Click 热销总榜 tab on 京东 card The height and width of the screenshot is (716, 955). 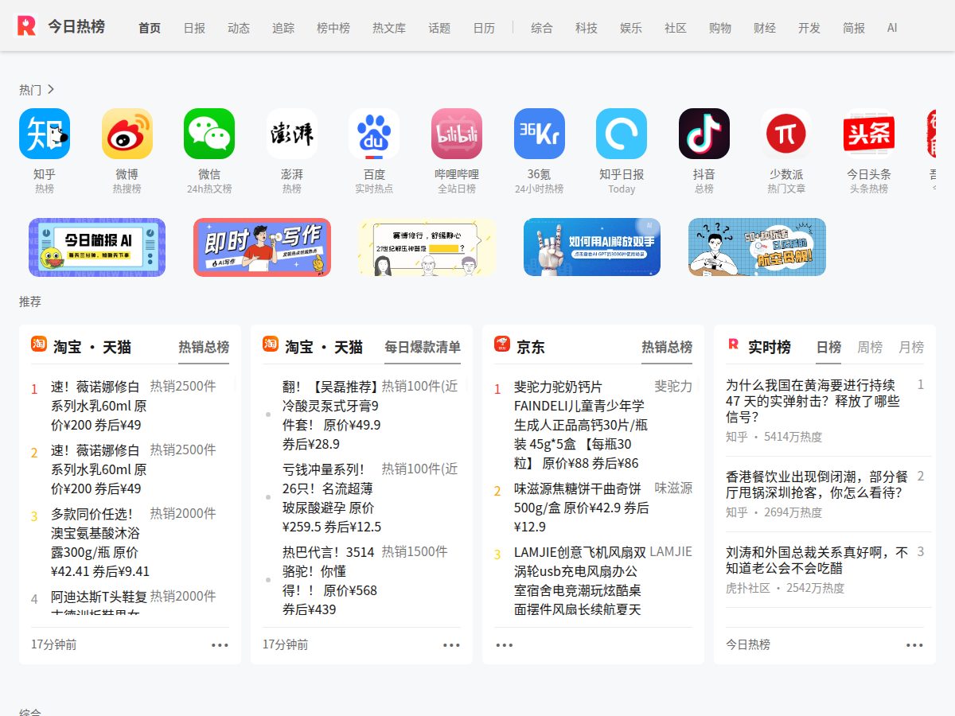(x=667, y=348)
